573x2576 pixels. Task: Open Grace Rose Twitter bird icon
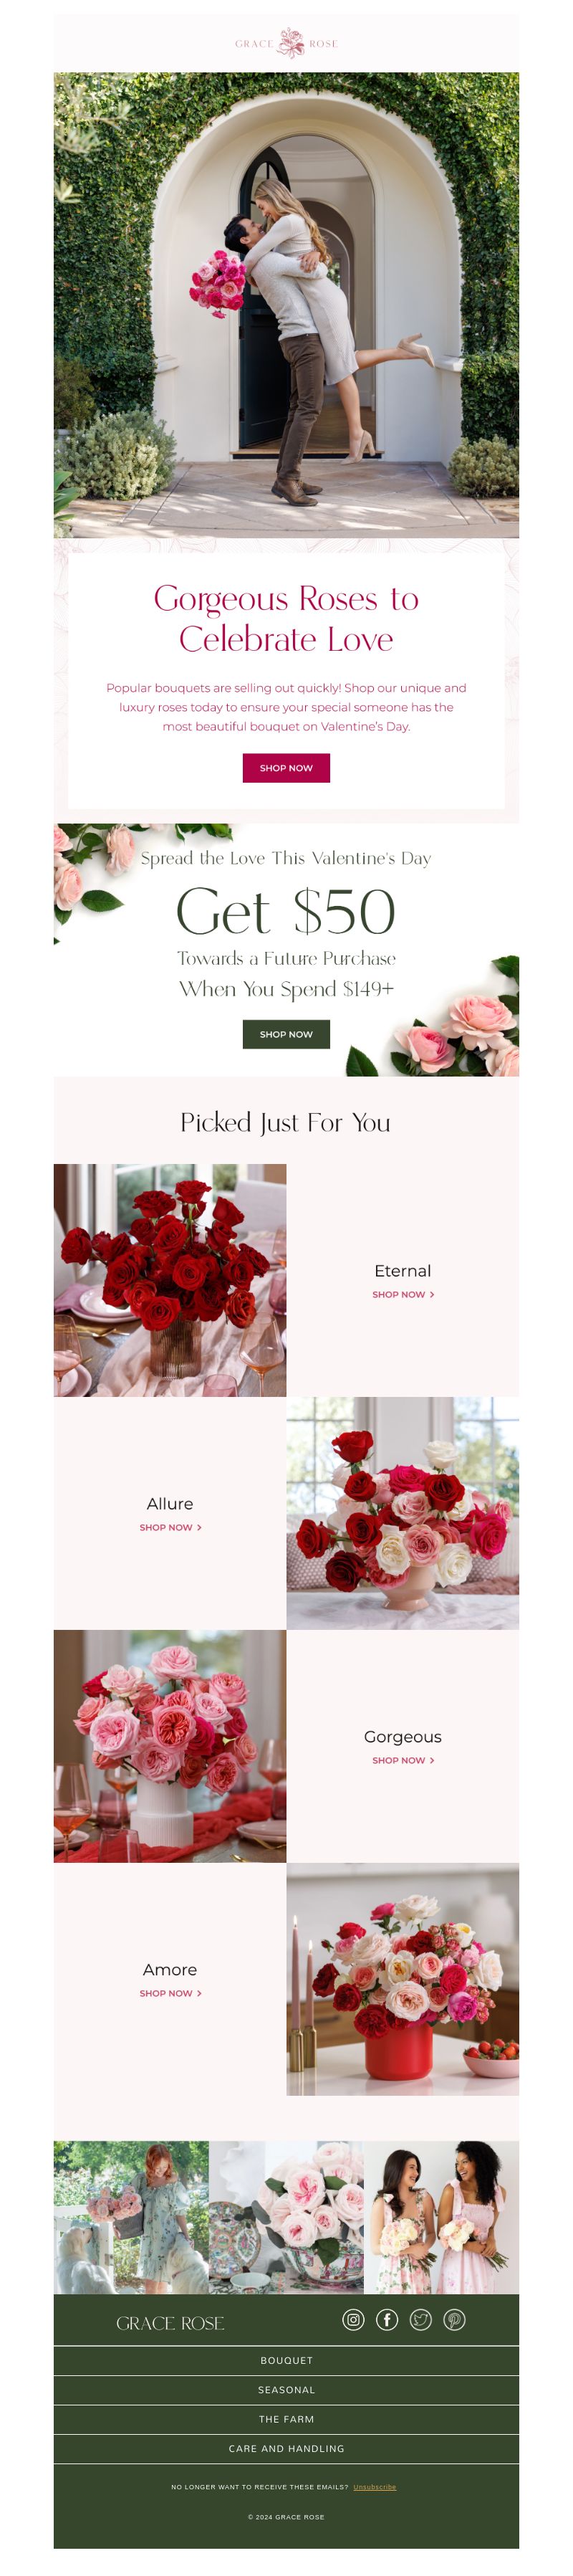click(x=421, y=2319)
